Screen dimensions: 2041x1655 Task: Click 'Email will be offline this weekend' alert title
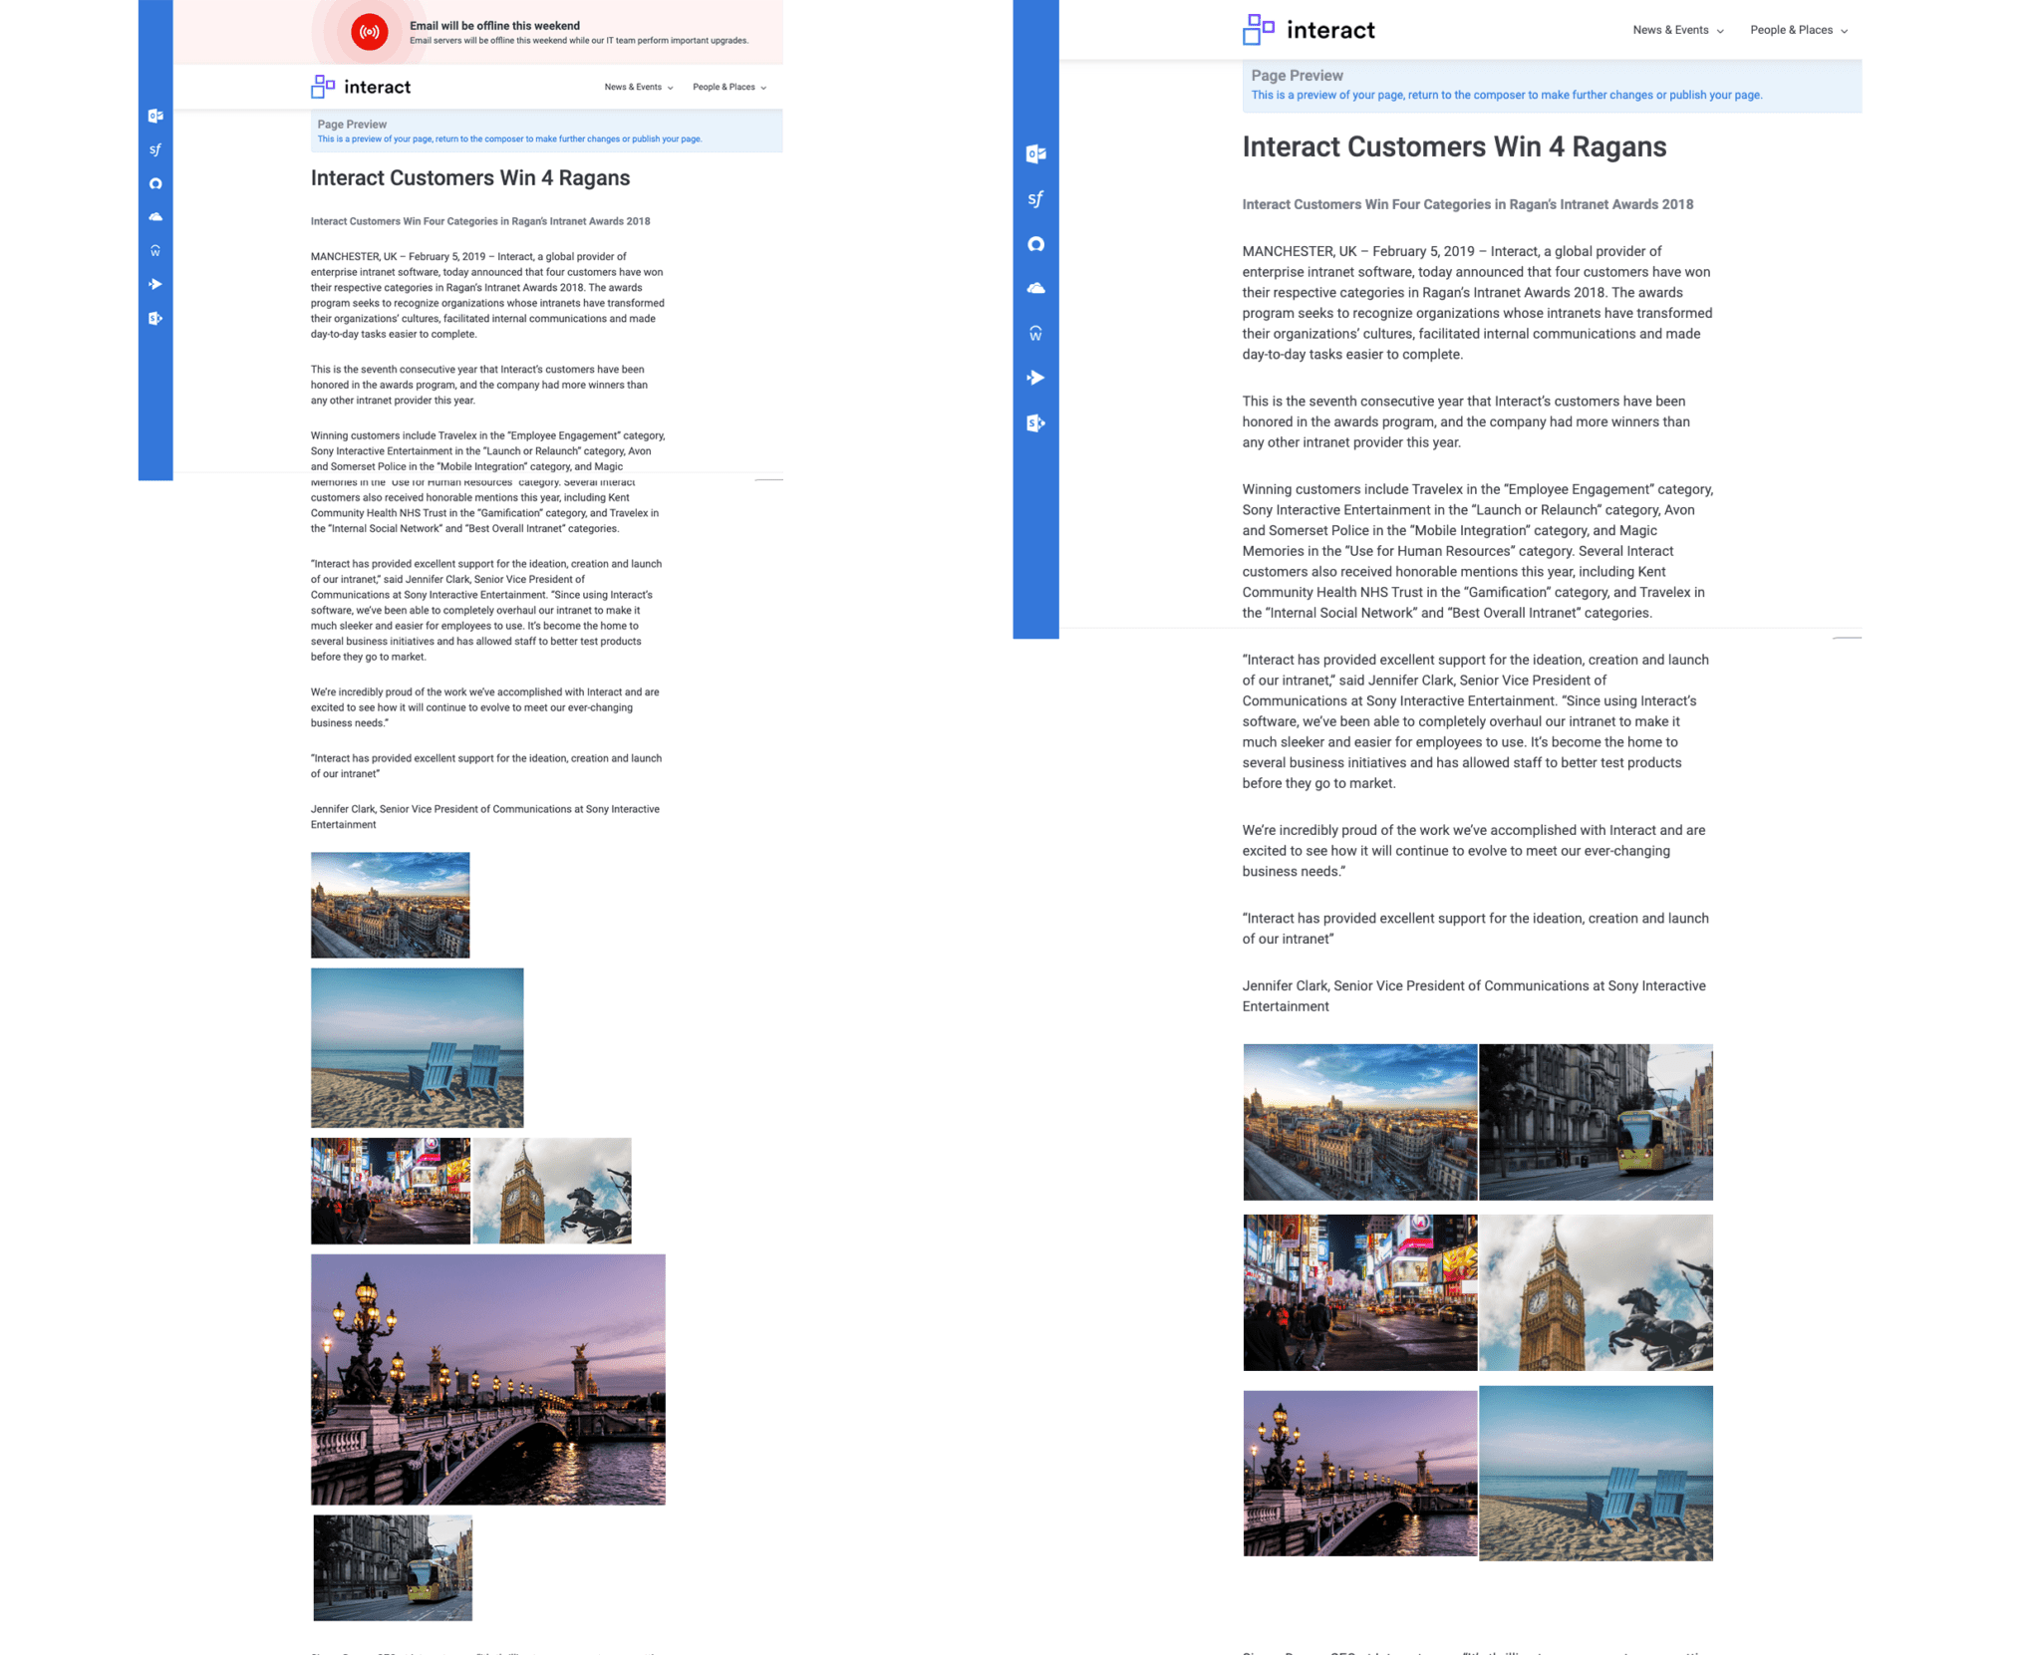494,26
